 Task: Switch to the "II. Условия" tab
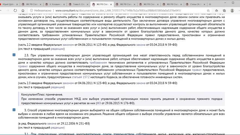[55, 4]
